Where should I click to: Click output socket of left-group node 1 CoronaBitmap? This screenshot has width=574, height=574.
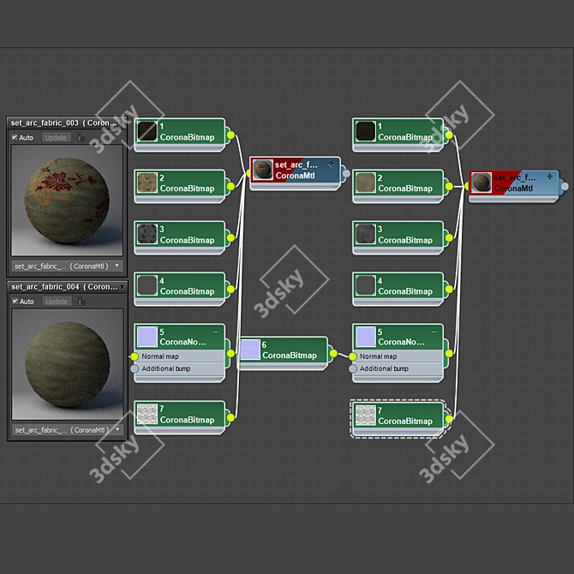tap(230, 135)
